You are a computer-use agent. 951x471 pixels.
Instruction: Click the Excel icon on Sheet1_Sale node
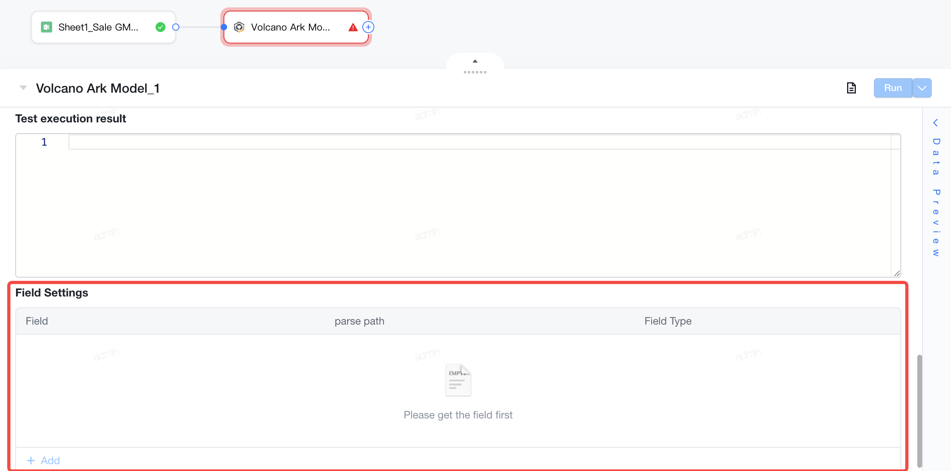47,27
